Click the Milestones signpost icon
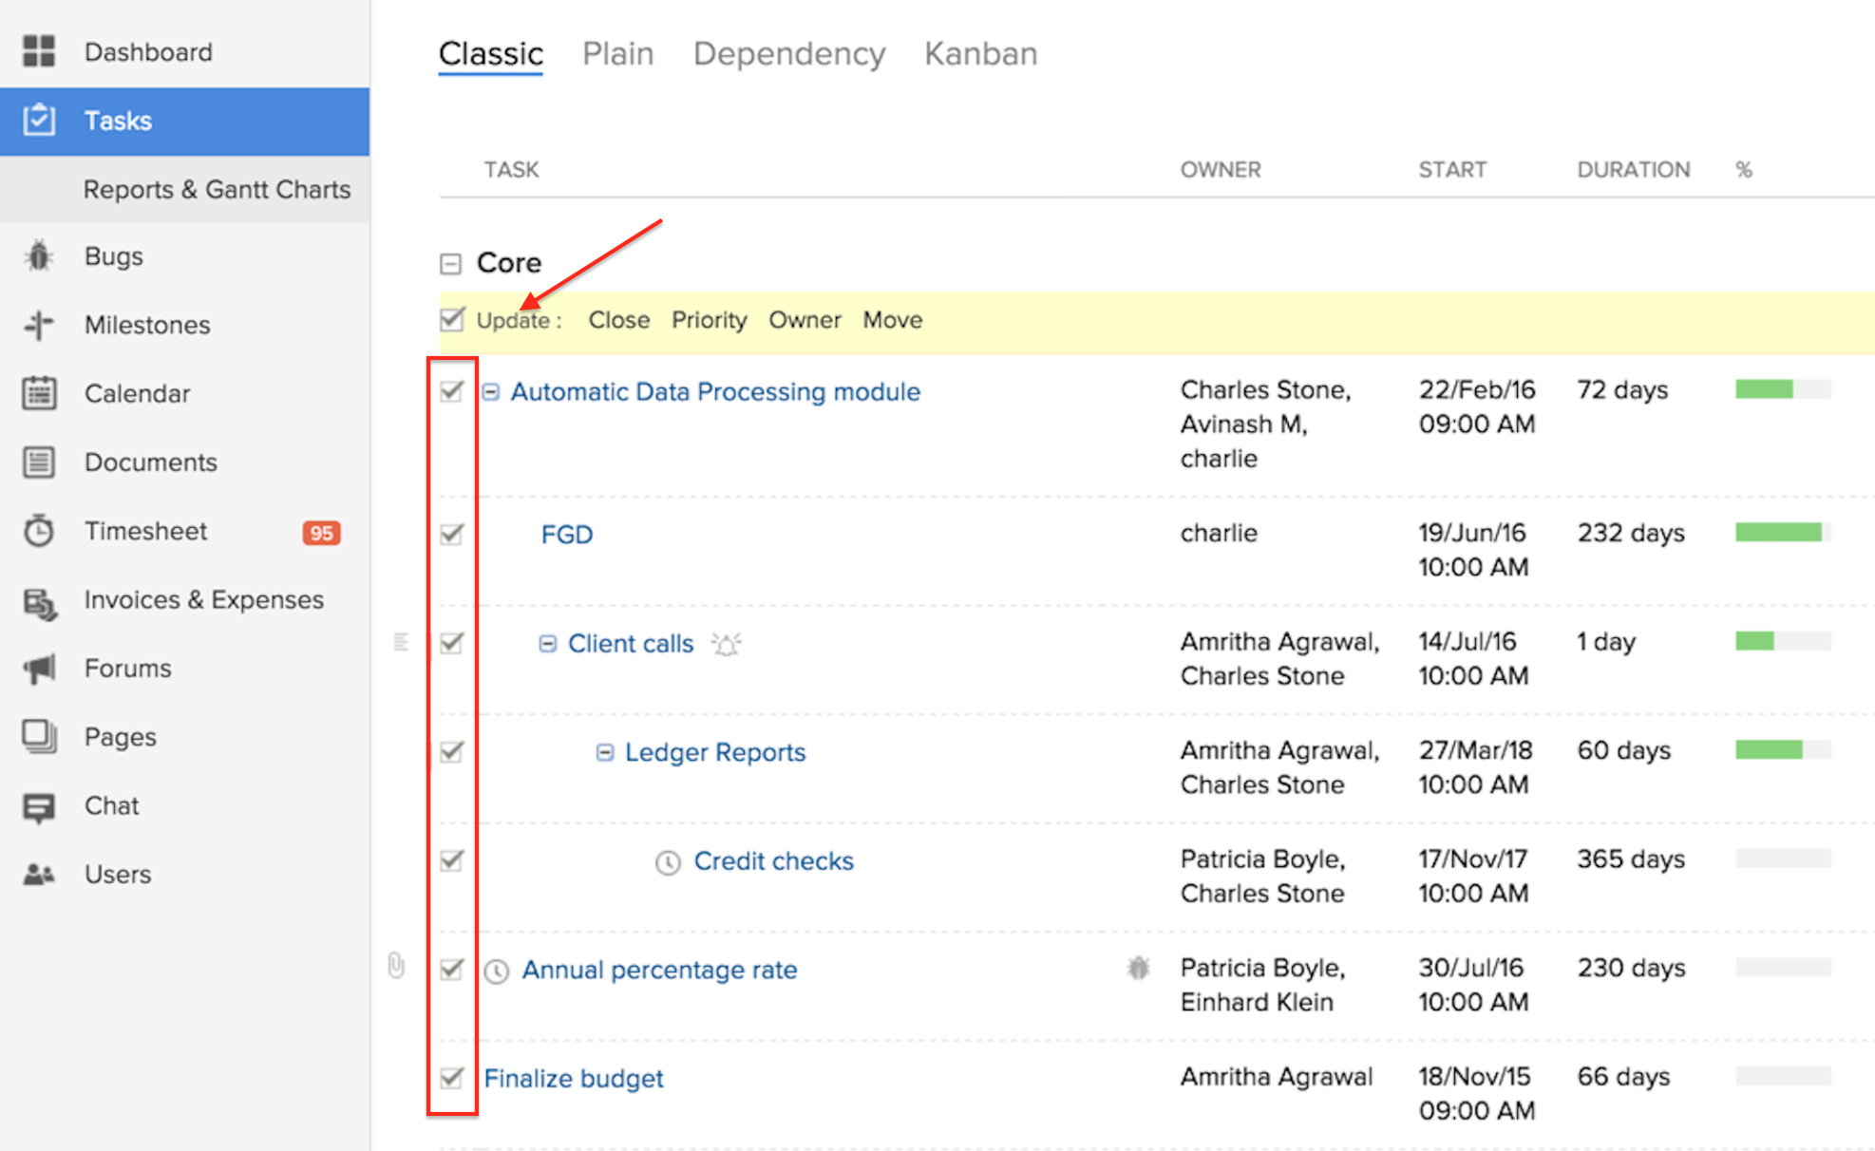 39,325
